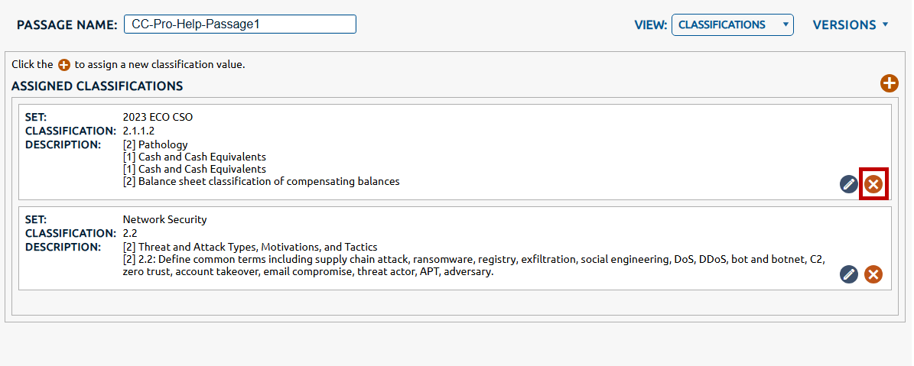Edit the 2023 ECO CSO classification
This screenshot has width=914, height=366.
[849, 184]
